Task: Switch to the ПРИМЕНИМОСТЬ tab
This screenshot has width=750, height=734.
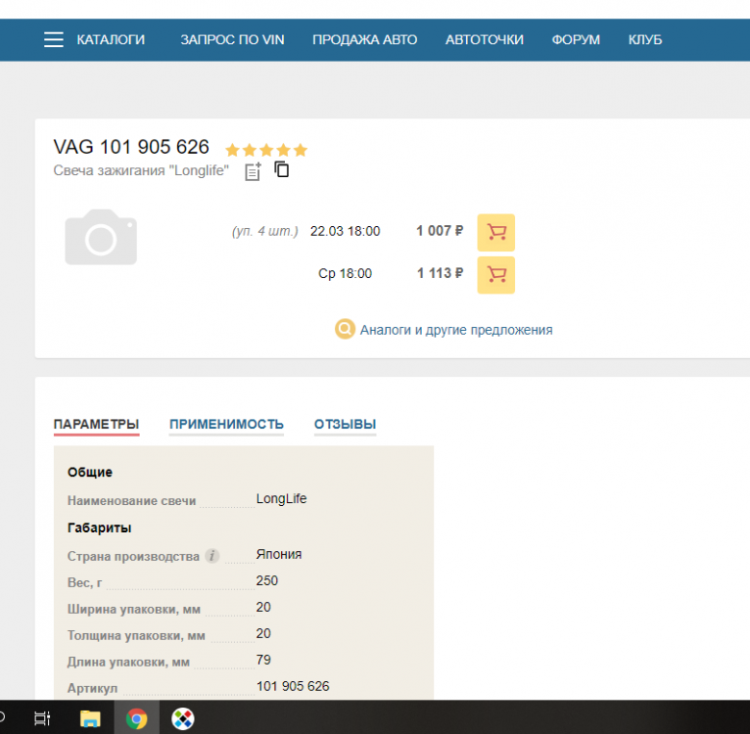Action: (x=226, y=424)
